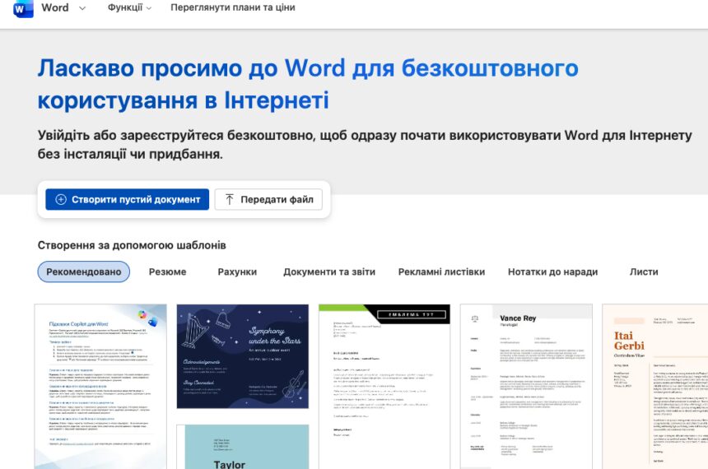Select the Рекомендовано tab
708x469 pixels.
coord(83,272)
